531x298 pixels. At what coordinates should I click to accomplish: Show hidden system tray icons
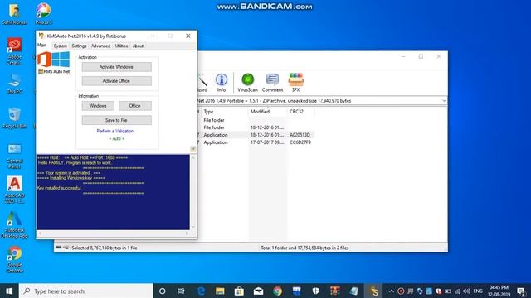(x=391, y=291)
